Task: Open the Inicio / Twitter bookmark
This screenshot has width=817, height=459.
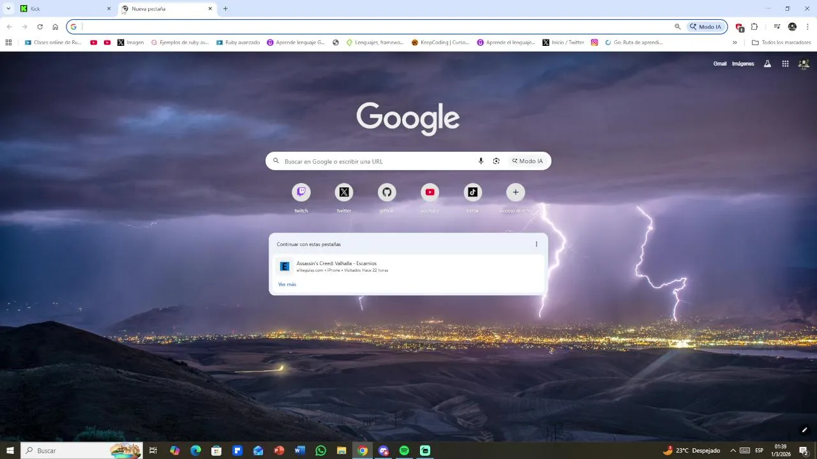Action: coord(564,43)
